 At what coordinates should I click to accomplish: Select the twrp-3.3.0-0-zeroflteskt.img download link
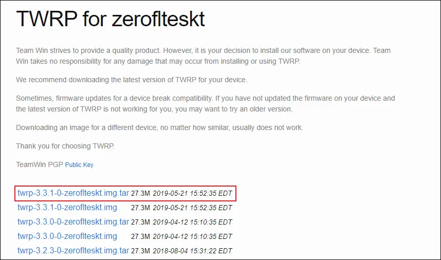[67, 236]
